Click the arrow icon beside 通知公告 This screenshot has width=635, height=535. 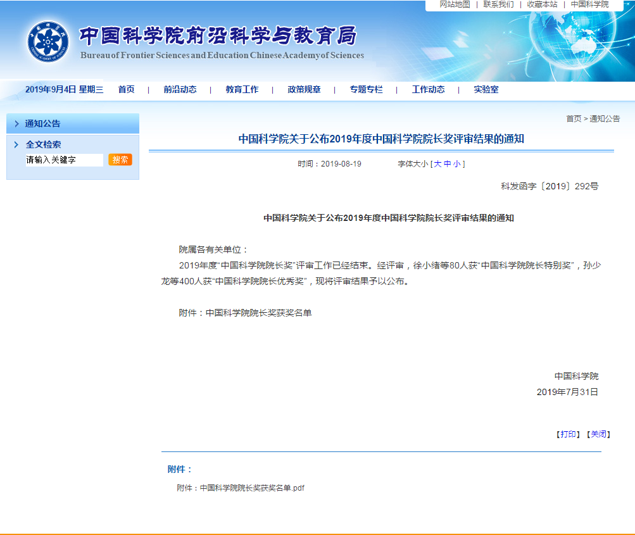coord(16,124)
